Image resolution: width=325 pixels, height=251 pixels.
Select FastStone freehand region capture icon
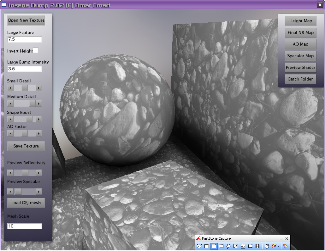[228, 246]
